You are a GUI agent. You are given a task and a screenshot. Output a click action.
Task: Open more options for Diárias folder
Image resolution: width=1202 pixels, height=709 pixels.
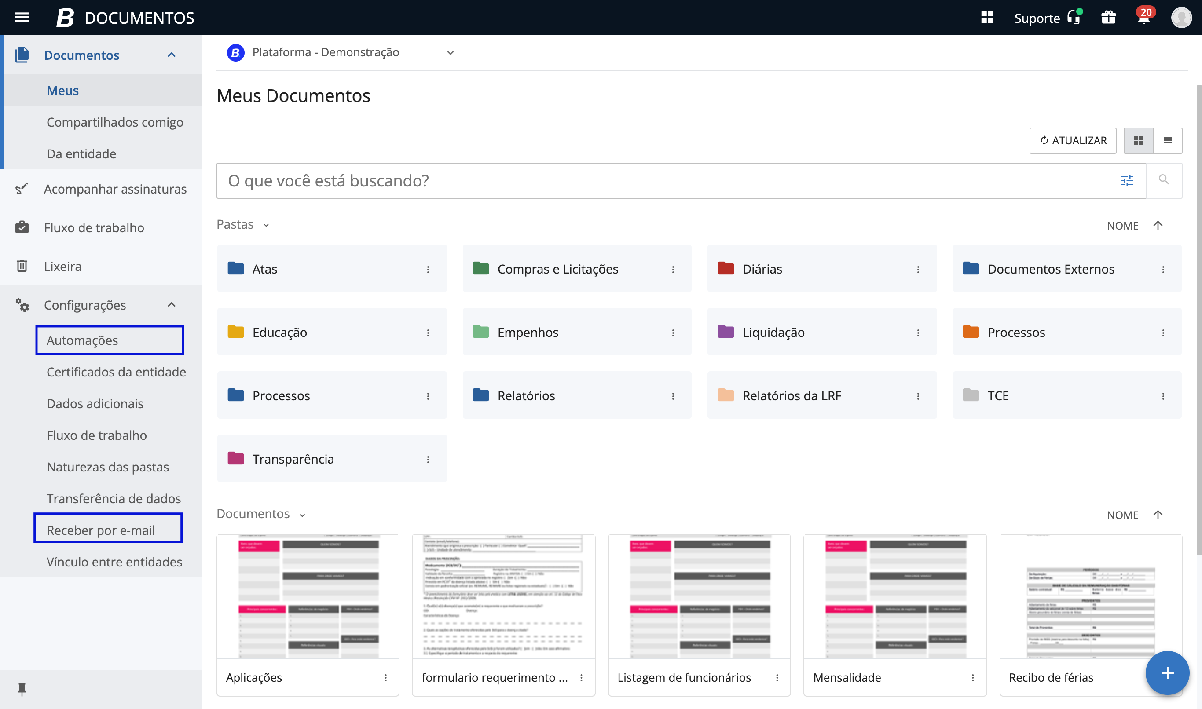[918, 270]
